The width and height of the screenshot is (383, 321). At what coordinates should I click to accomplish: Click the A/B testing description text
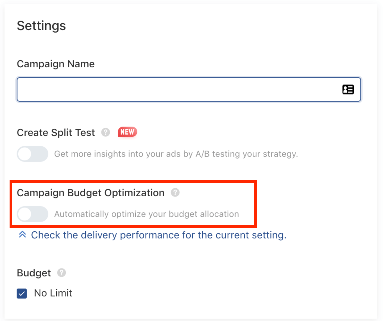pos(176,154)
